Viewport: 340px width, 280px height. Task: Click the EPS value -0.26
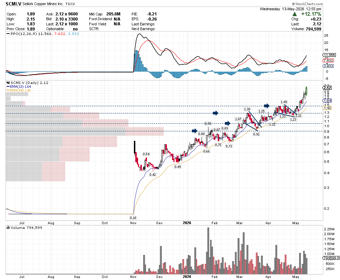click(152, 19)
